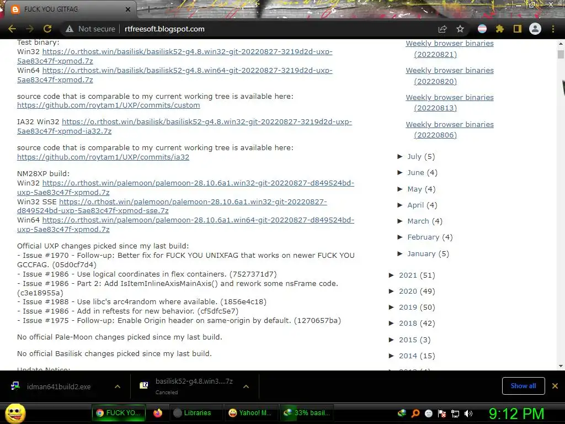Open Weekly browser binaries (20220821) post
Image resolution: width=565 pixels, height=424 pixels.
coord(450,49)
